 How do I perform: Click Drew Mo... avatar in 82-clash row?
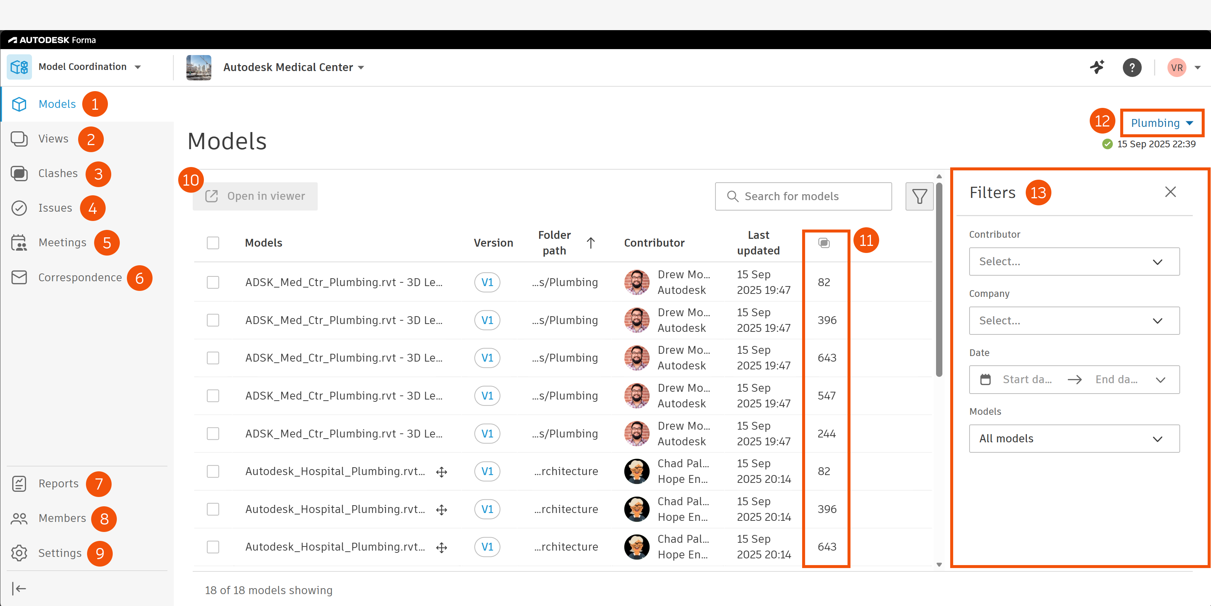coord(637,282)
